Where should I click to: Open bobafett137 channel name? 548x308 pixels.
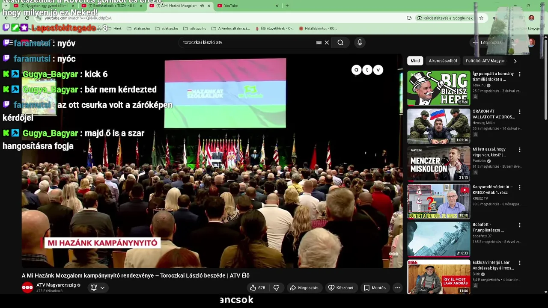coord(482,236)
